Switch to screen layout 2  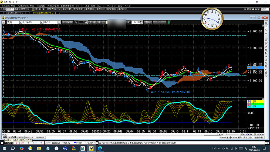(x=36, y=9)
